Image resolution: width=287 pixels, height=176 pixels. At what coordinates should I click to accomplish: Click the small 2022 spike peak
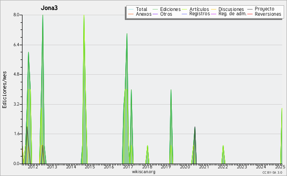coord(223,146)
